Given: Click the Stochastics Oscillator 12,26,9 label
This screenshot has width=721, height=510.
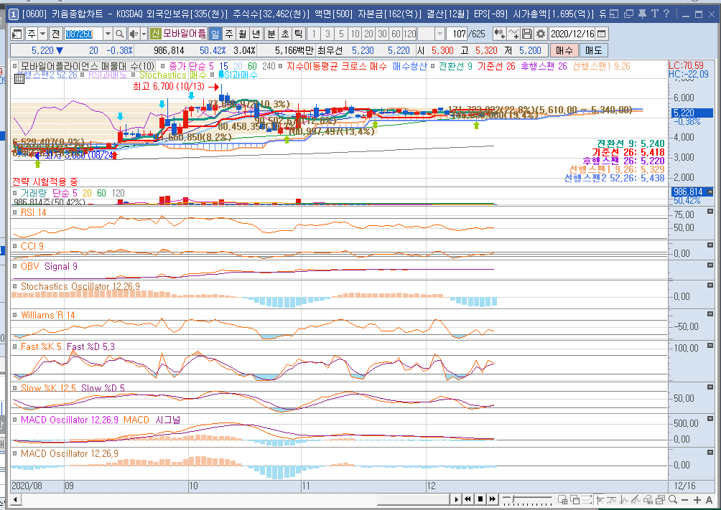Looking at the screenshot, I should (80, 286).
